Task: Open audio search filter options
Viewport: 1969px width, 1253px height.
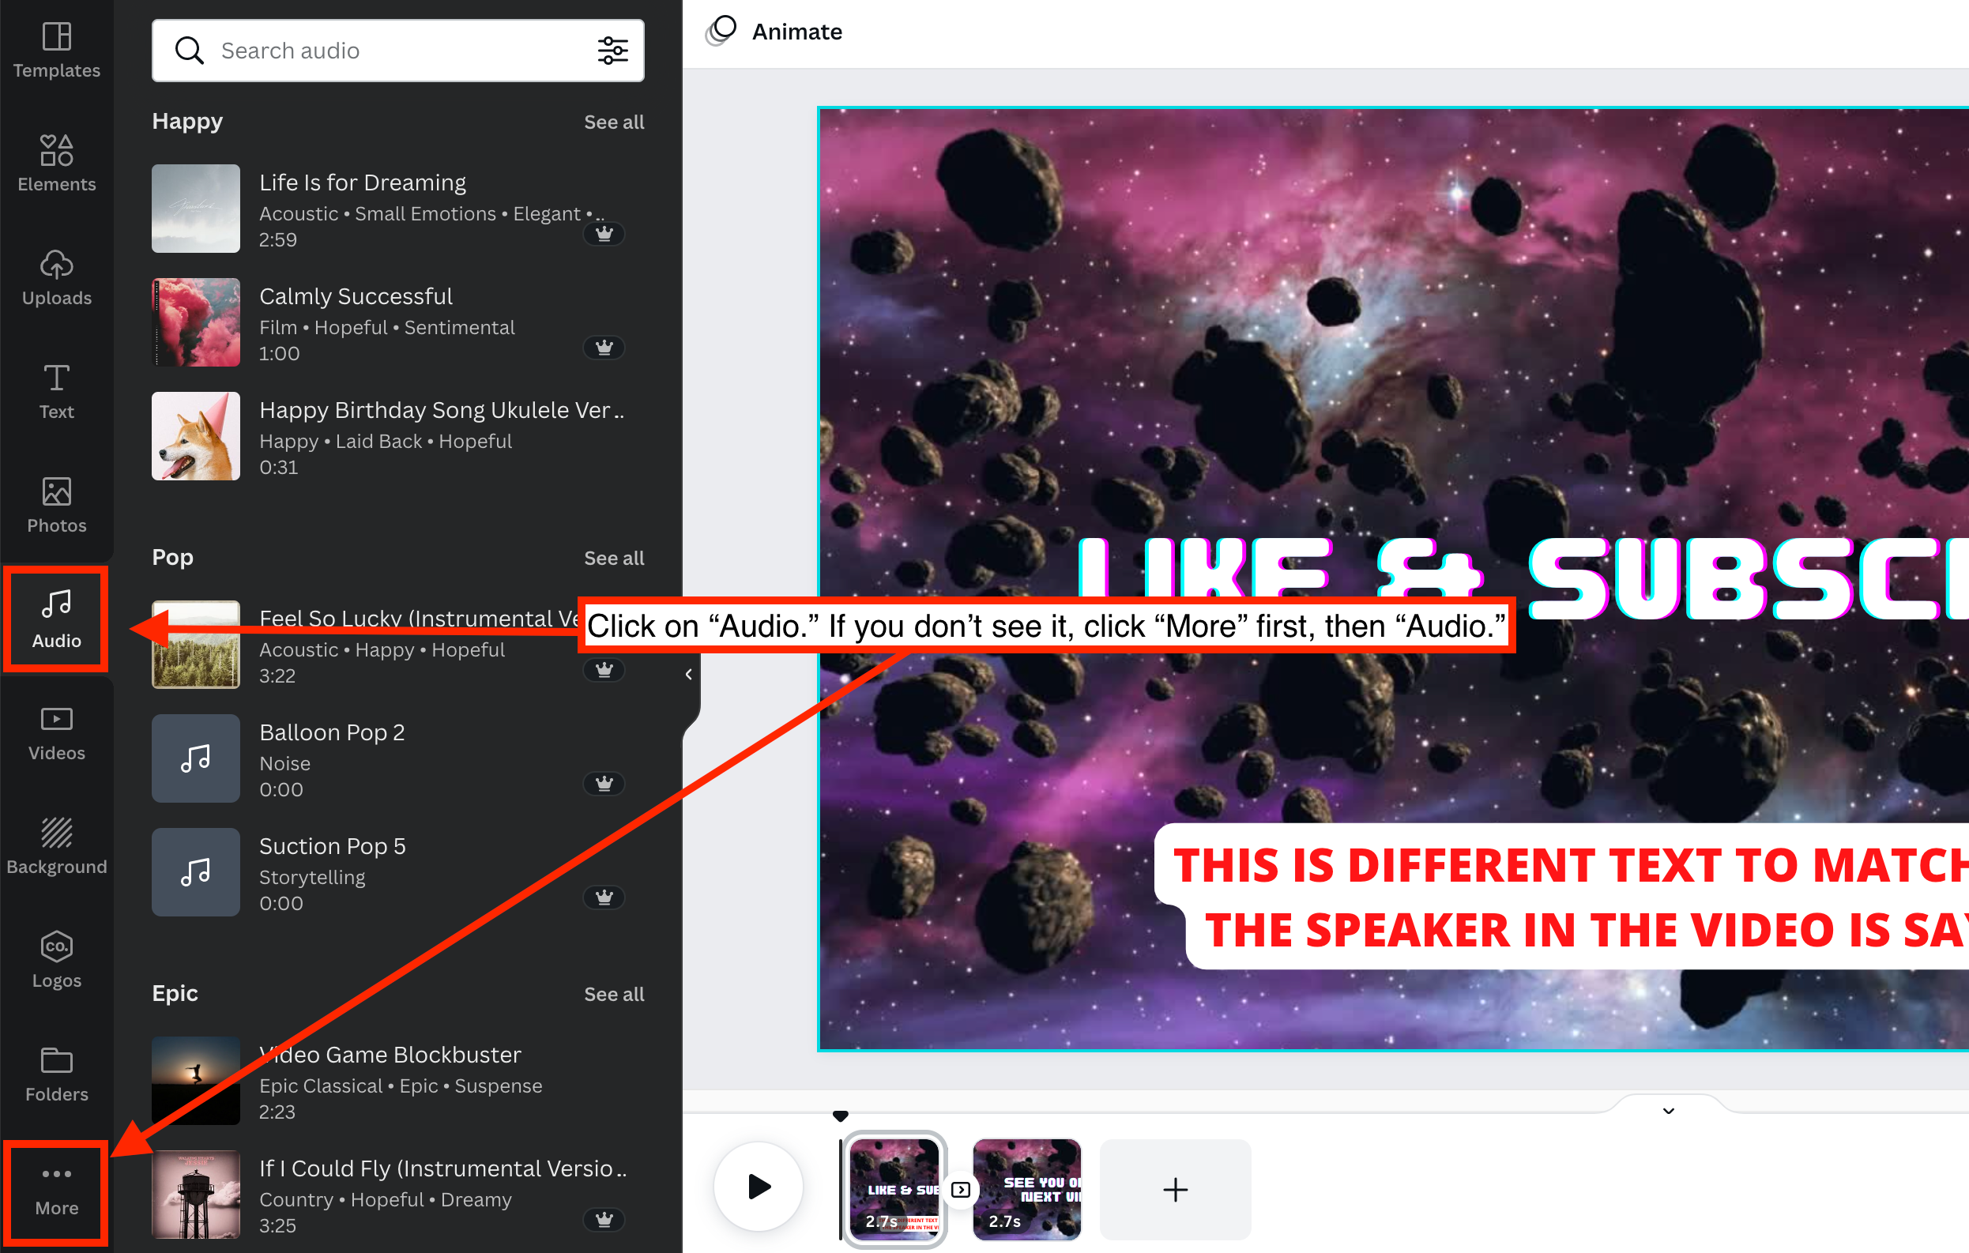Action: click(612, 51)
